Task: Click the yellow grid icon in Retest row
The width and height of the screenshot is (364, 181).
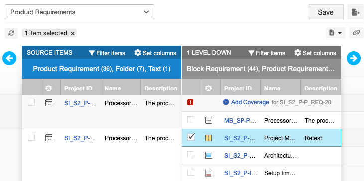Action: click(209, 138)
